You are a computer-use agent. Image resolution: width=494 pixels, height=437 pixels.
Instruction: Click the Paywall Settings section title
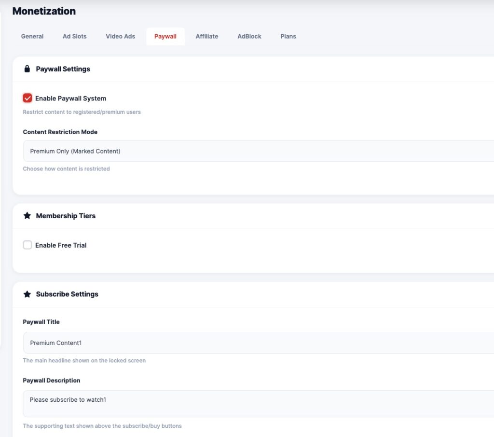coord(63,69)
